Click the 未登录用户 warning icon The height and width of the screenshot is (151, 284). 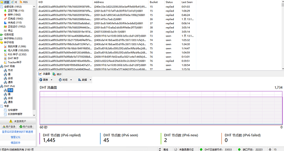pyautogui.click(x=11, y=121)
